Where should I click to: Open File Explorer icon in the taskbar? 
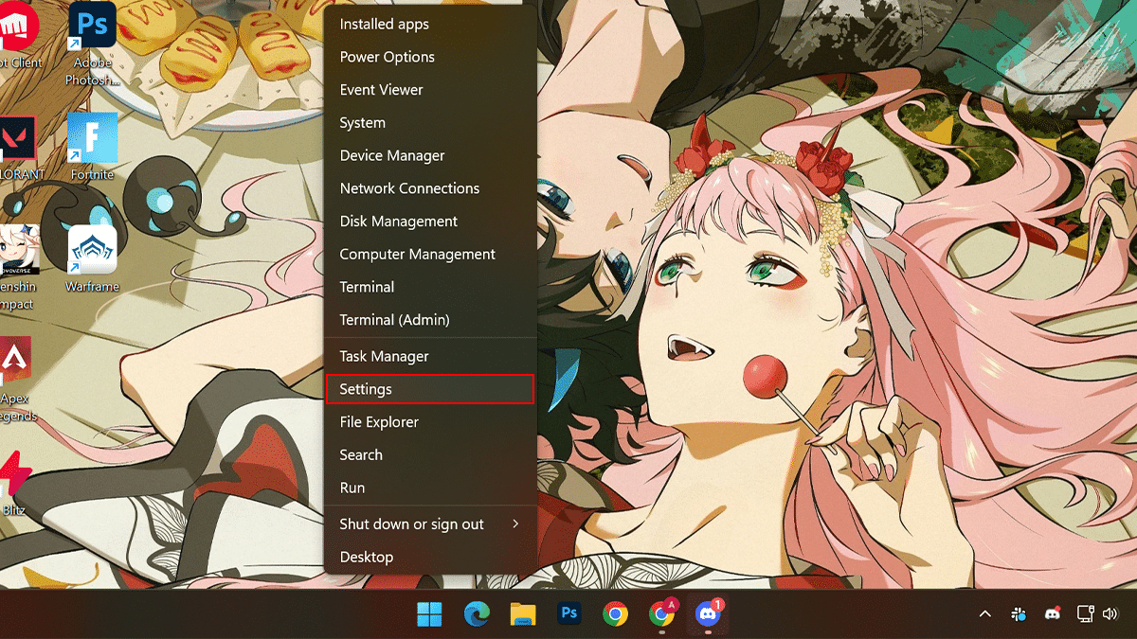point(523,614)
